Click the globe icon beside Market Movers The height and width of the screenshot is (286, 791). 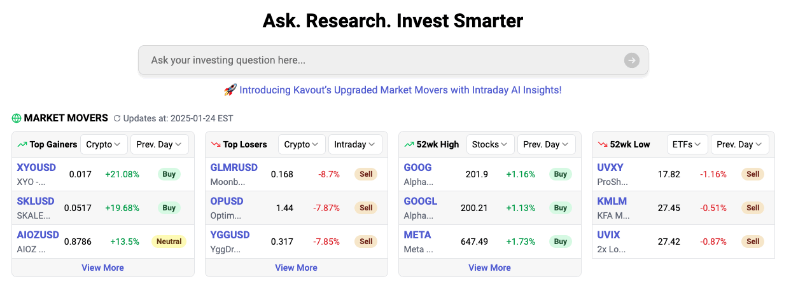coord(17,118)
